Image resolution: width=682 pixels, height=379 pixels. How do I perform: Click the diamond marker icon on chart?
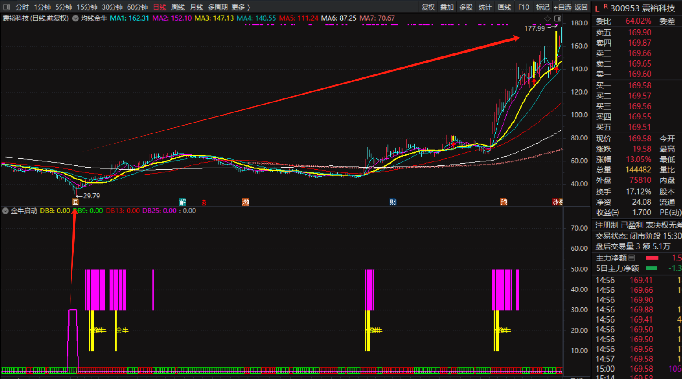tap(547, 18)
